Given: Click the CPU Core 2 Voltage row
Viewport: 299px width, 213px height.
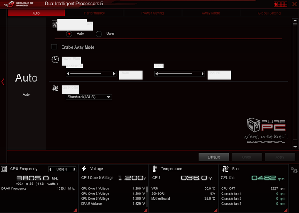Looking at the screenshot, I should click(113, 193).
